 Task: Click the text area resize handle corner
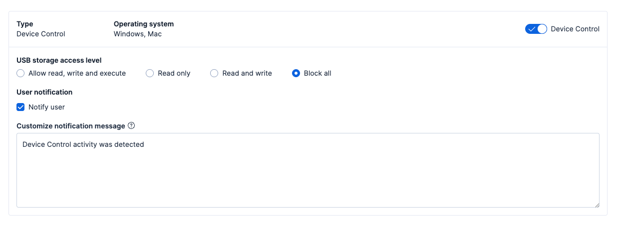[x=596, y=204]
